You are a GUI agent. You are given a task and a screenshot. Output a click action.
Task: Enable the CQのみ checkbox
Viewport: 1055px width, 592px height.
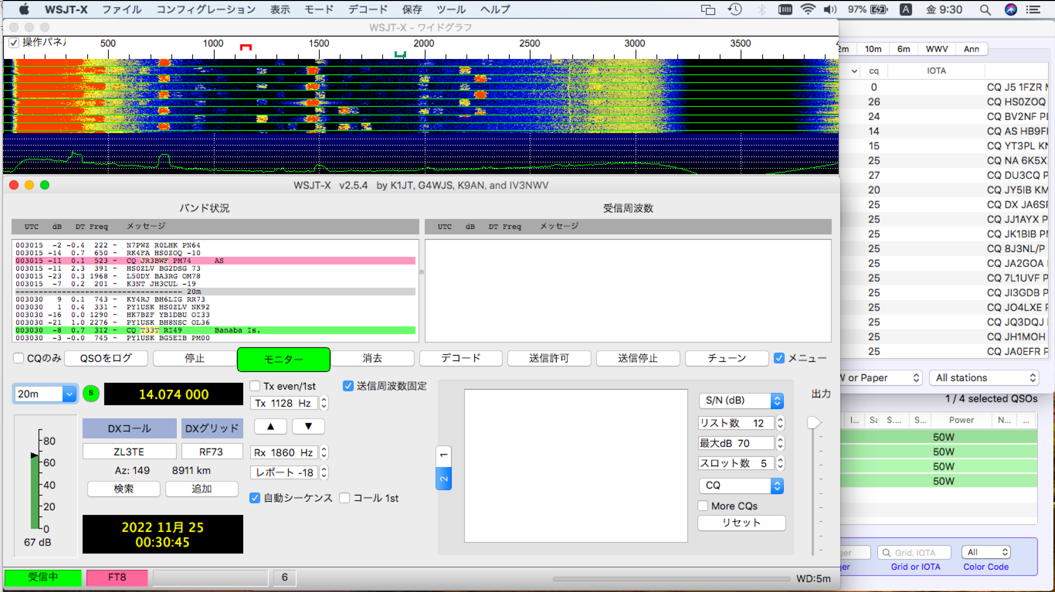(x=19, y=358)
